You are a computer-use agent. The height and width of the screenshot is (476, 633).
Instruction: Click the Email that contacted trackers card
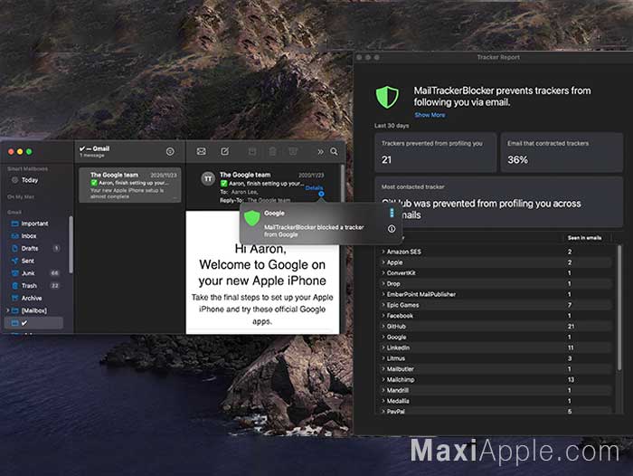click(x=562, y=152)
